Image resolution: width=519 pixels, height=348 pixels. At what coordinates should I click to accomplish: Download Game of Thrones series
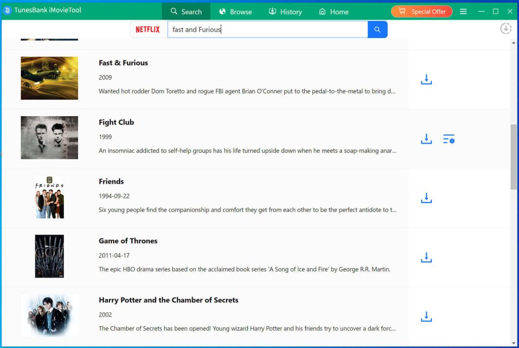(x=426, y=258)
